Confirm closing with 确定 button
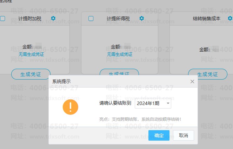Viewport: 233px width, 149px height. pyautogui.click(x=159, y=135)
